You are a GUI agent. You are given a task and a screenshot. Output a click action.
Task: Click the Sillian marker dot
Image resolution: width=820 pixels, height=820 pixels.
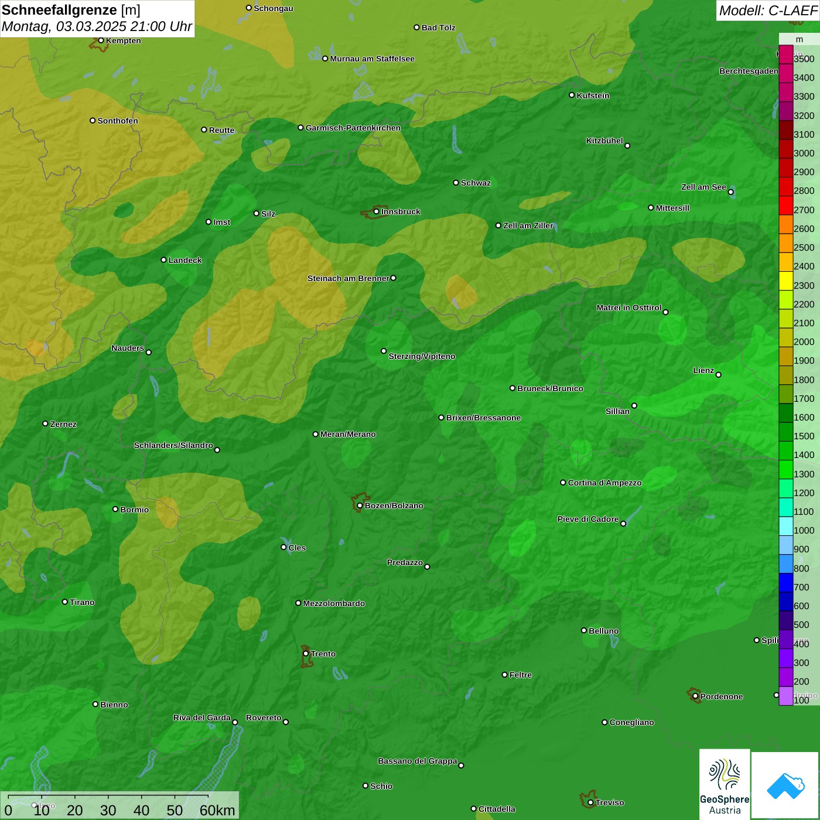tap(634, 406)
